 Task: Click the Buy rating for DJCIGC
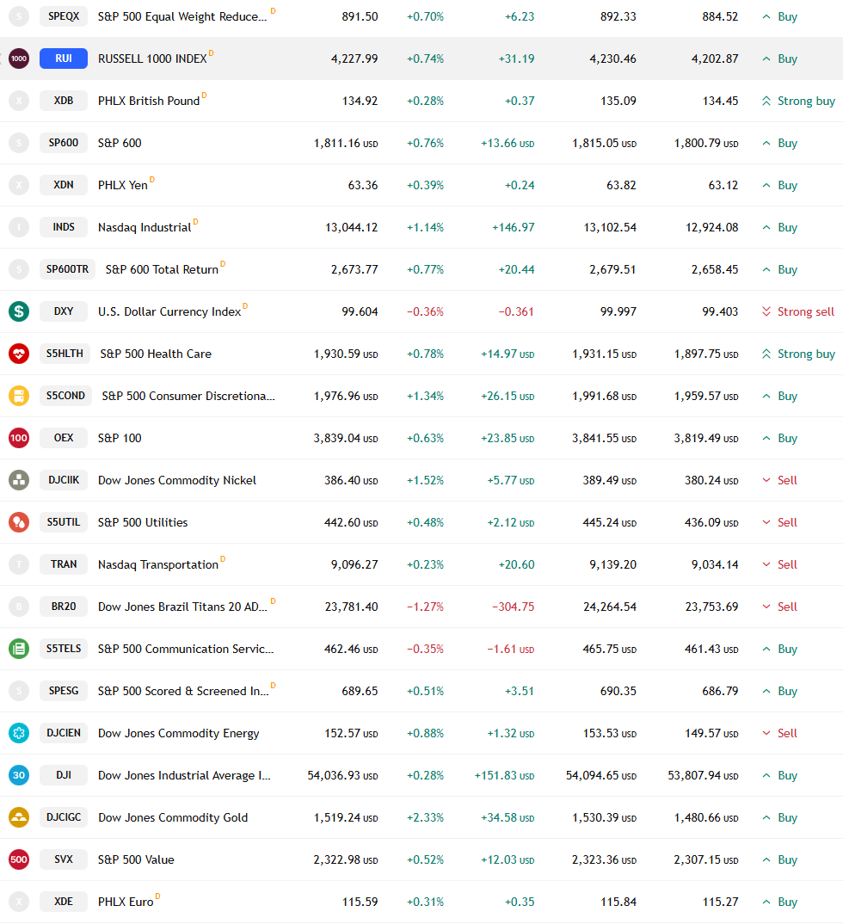pos(780,817)
